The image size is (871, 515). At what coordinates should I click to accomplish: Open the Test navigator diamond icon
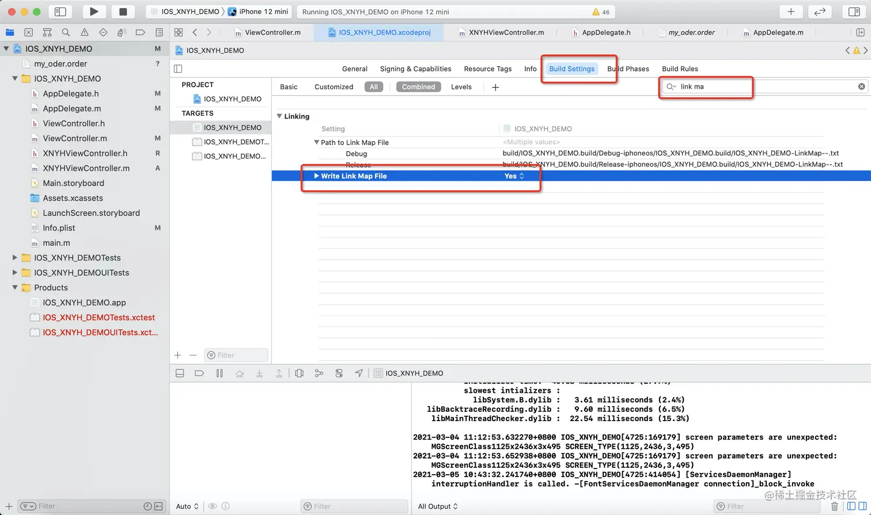(x=103, y=32)
